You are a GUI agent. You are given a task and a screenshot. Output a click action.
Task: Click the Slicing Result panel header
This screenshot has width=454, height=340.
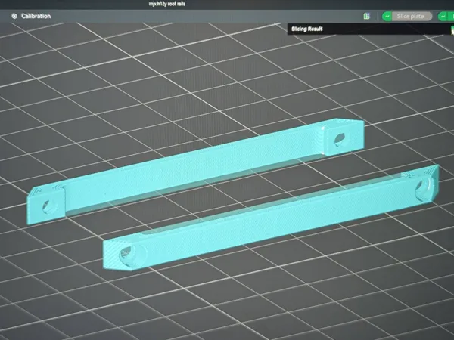pos(371,29)
